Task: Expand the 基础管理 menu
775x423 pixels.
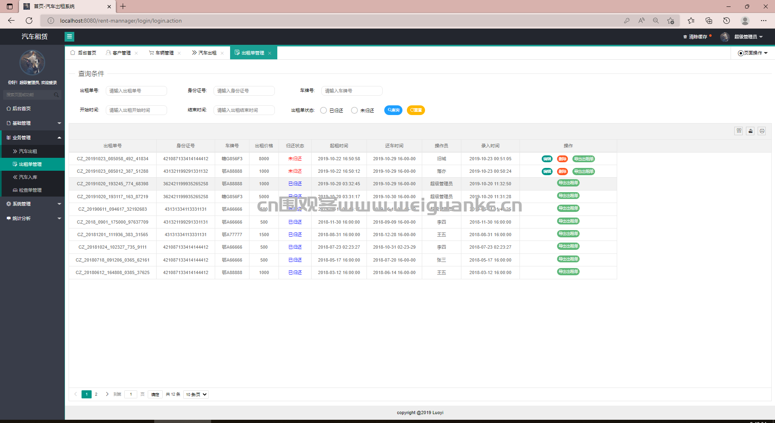Action: point(32,123)
